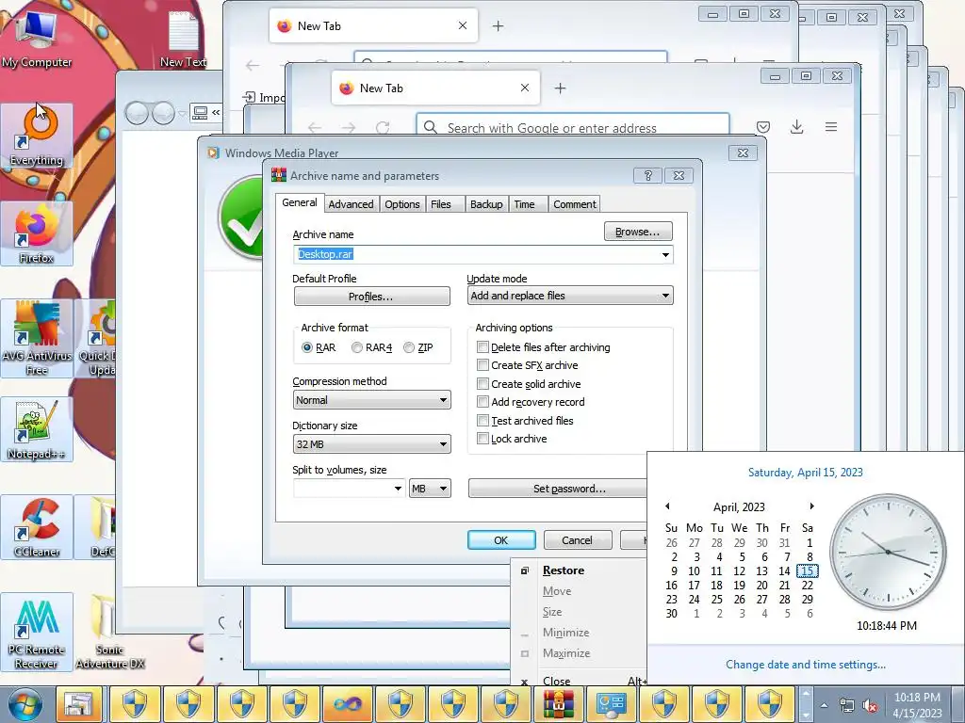The height and width of the screenshot is (723, 965).
Task: Launch AVG AntiVirus Free from desktop
Action: 37,338
